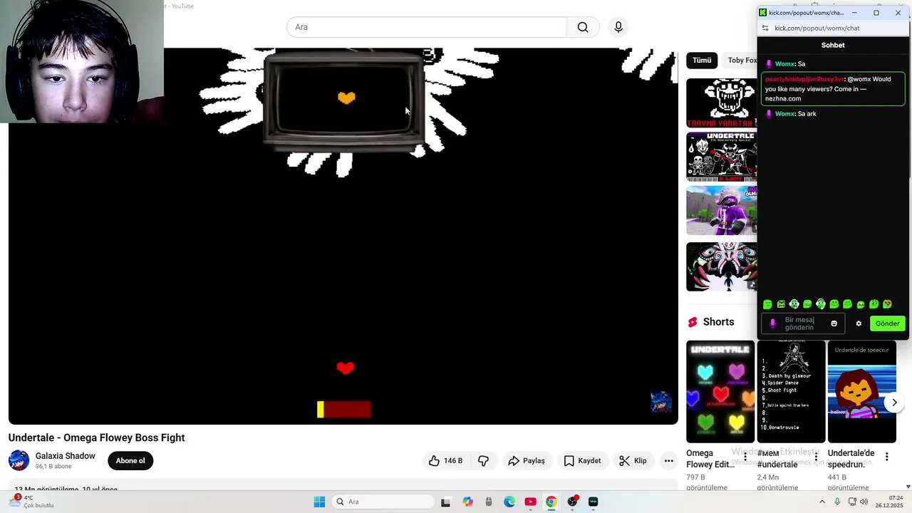The width and height of the screenshot is (912, 513).
Task: Show next Shorts with the right arrow
Action: pyautogui.click(x=894, y=403)
